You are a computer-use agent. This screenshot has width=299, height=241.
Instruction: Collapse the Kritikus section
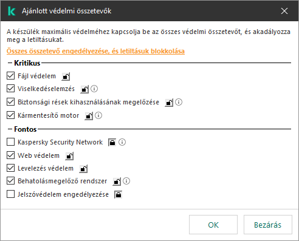[x=10, y=63]
